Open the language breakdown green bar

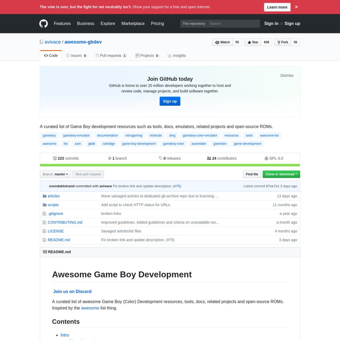point(170,165)
